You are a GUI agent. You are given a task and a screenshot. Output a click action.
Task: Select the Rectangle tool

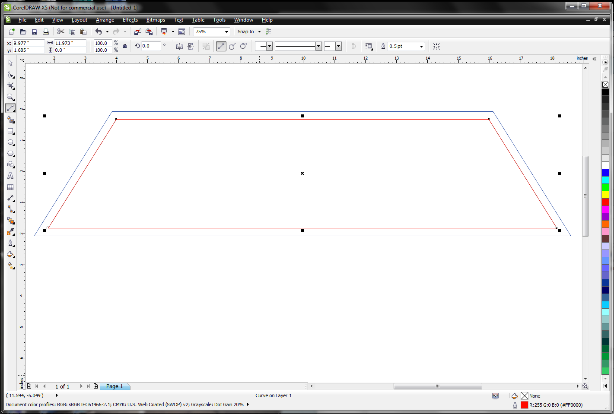coord(10,131)
